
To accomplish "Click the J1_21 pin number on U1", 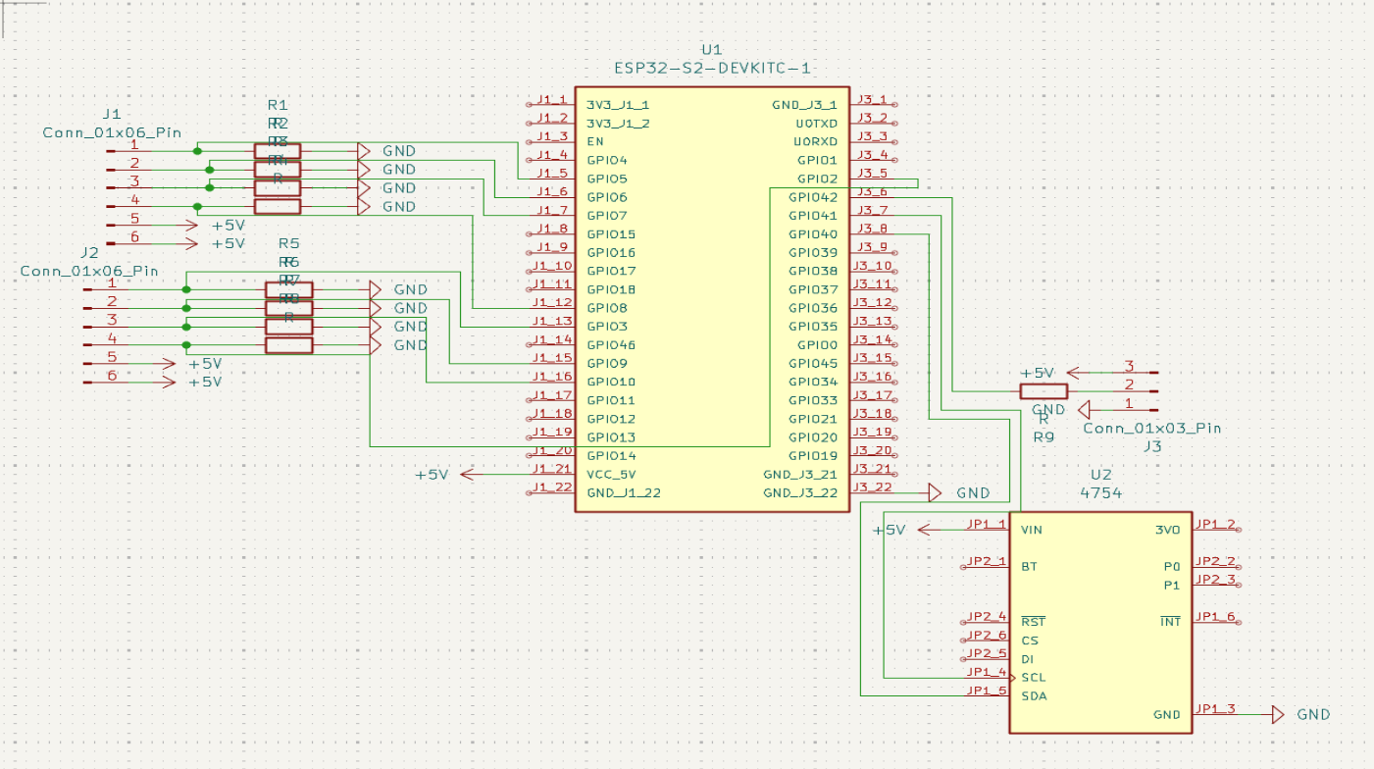I will pyautogui.click(x=553, y=469).
